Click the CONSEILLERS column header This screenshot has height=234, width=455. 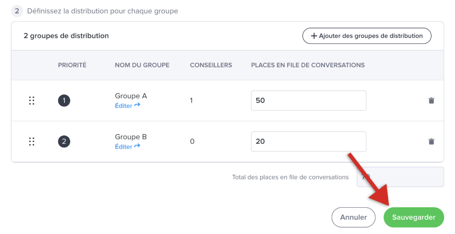point(211,65)
